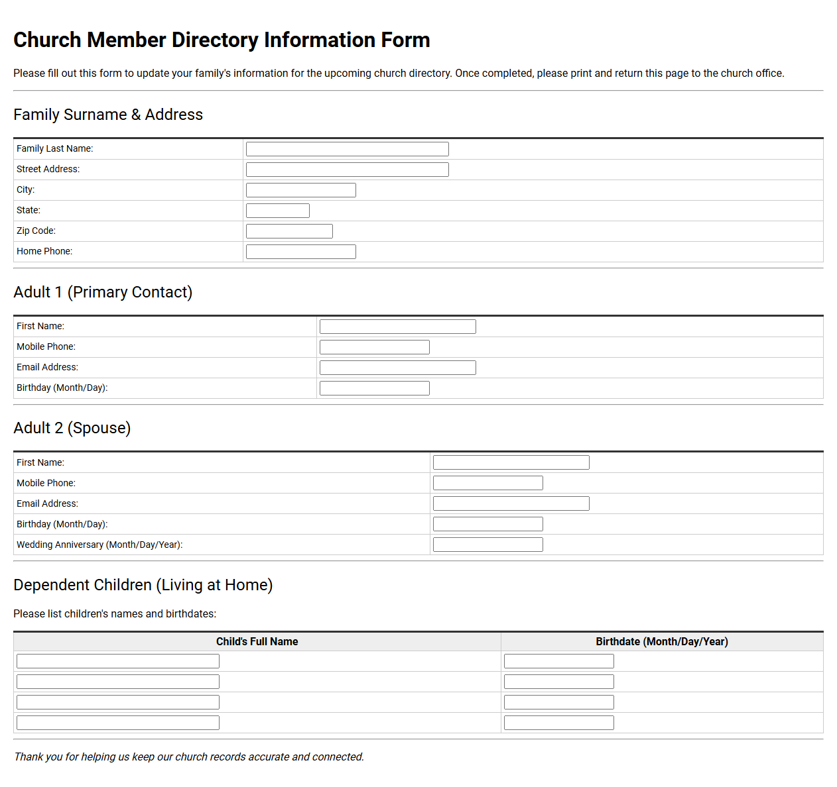Click first child's Birthdate field
This screenshot has height=787, width=837.
coord(558,661)
